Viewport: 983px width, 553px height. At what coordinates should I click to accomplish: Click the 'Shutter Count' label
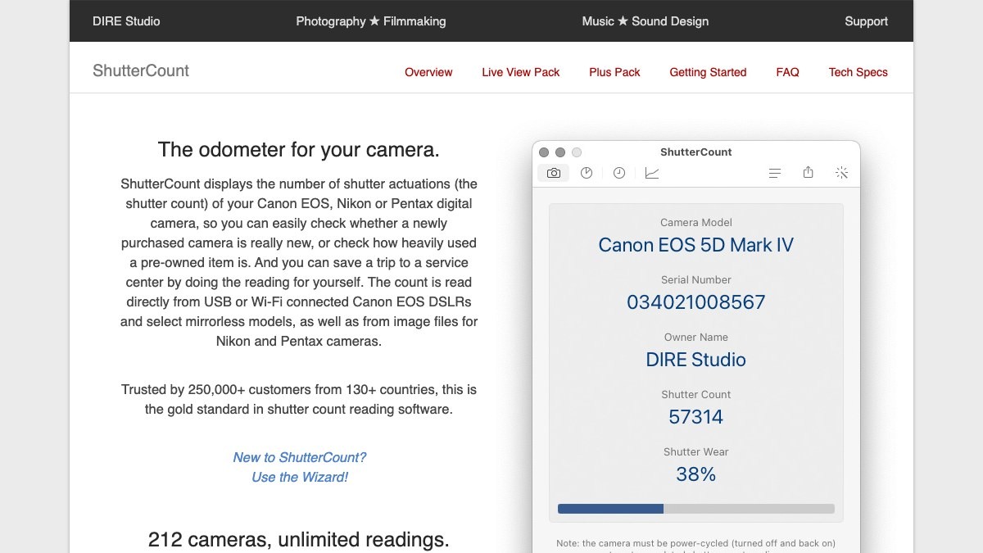pyautogui.click(x=696, y=394)
